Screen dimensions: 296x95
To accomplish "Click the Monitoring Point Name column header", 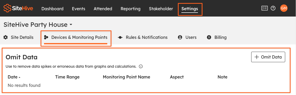I will (x=127, y=77).
